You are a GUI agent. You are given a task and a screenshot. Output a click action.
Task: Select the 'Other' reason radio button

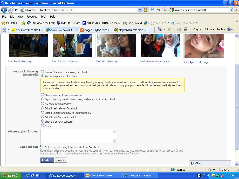43,125
